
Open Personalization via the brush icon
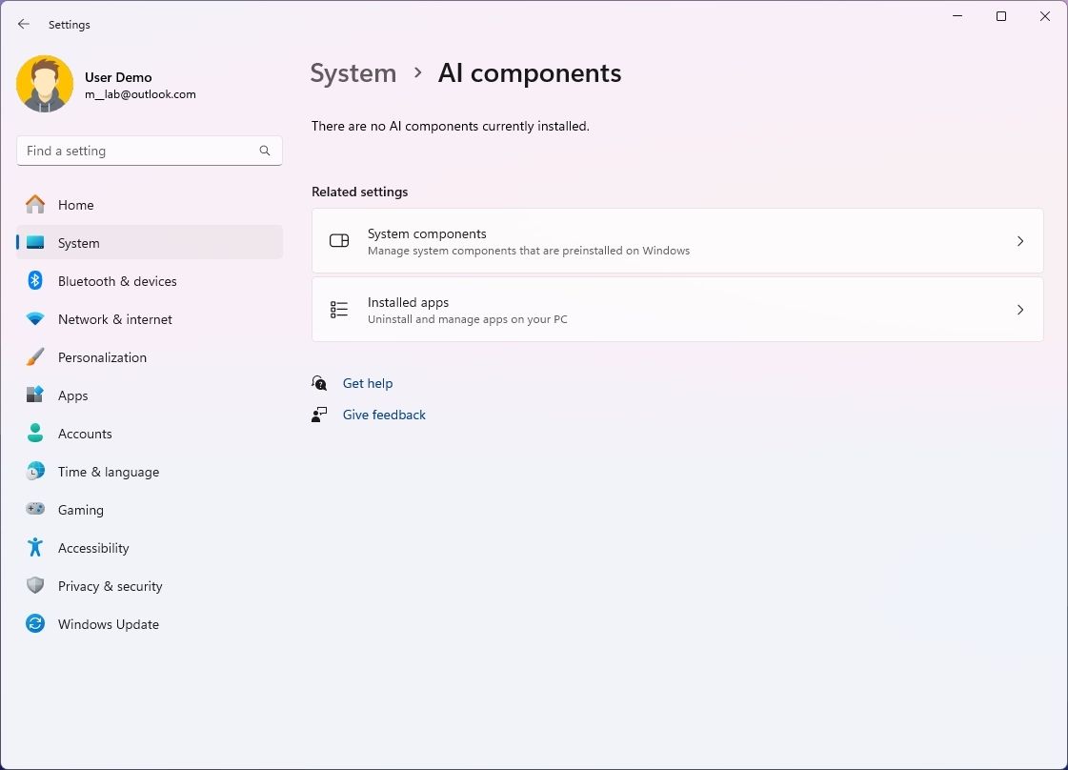click(34, 356)
